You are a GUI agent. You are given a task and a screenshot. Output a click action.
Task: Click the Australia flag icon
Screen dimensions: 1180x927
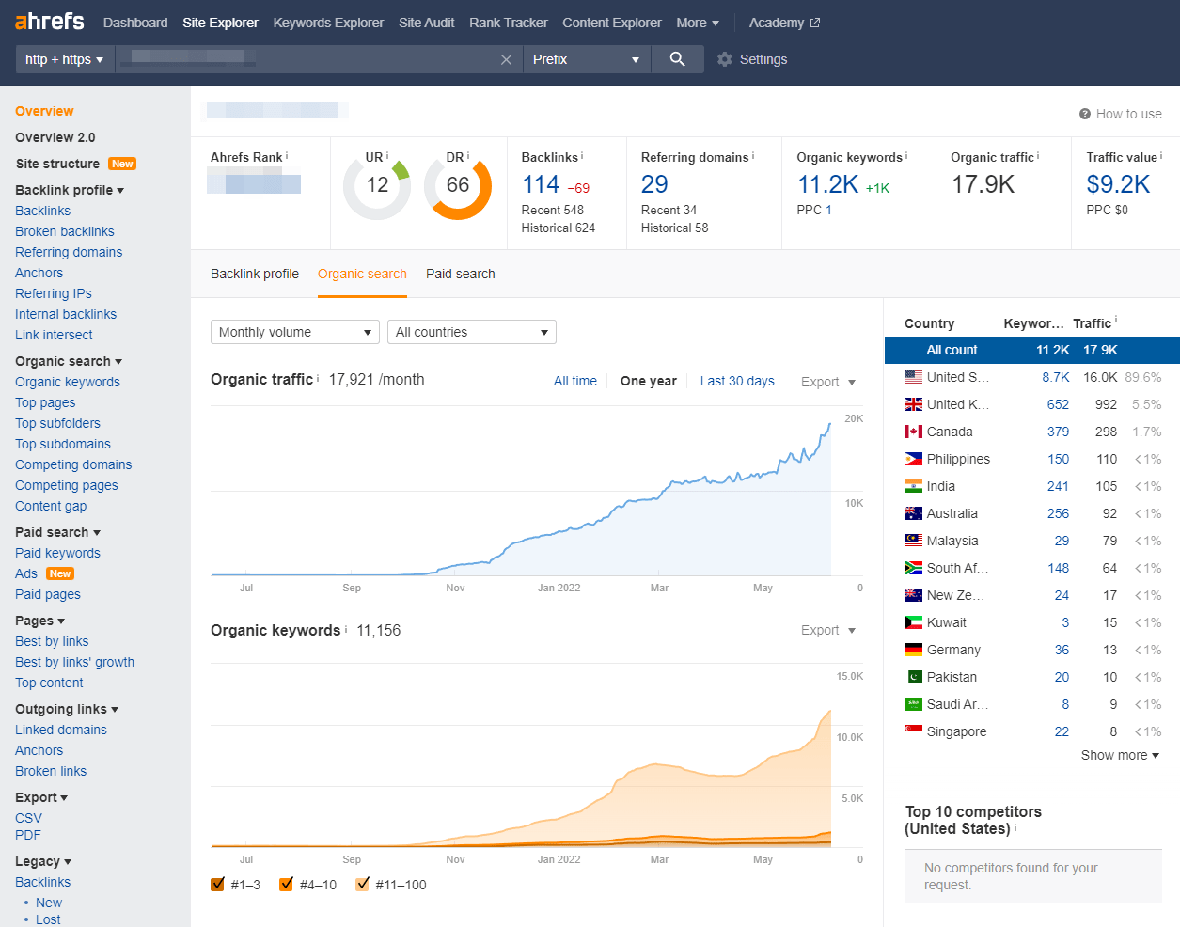913,513
